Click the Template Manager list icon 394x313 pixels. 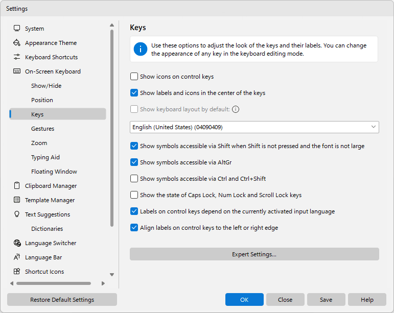[x=17, y=200]
